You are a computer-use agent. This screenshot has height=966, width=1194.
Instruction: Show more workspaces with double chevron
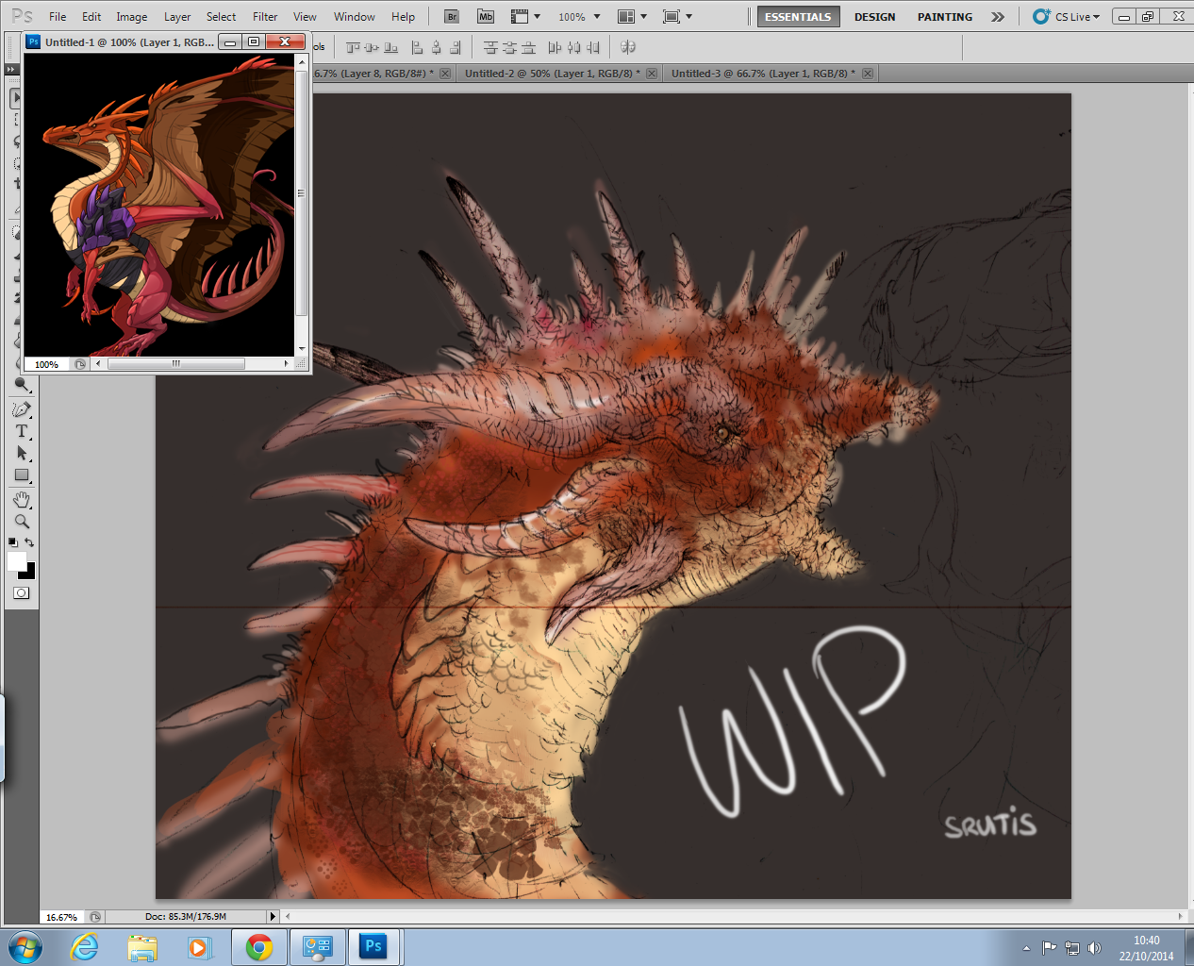point(997,17)
